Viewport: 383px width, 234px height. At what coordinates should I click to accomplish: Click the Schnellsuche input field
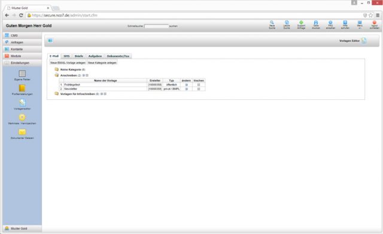[x=156, y=26]
